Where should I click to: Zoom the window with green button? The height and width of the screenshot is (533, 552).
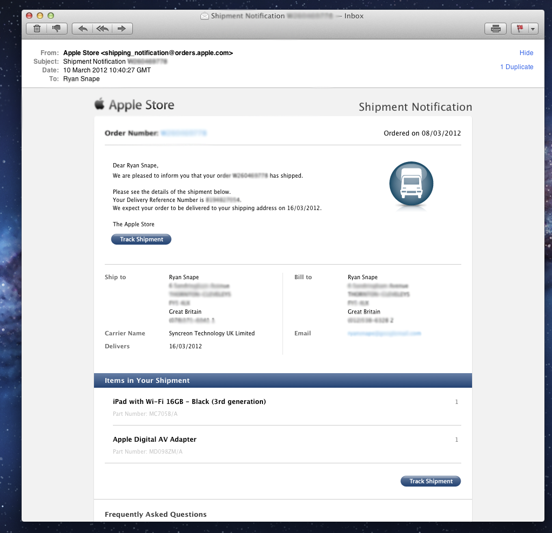point(51,16)
